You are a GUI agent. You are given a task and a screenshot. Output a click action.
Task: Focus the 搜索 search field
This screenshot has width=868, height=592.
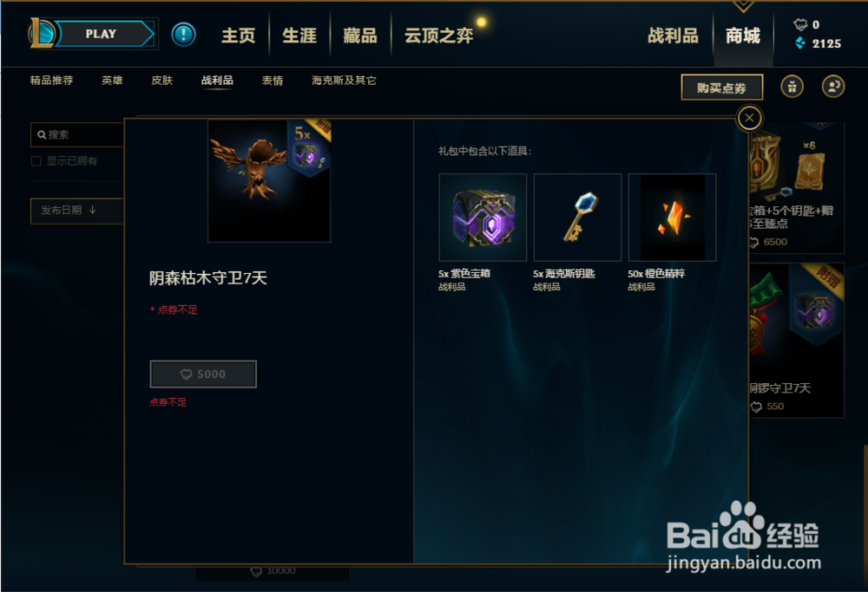(77, 134)
